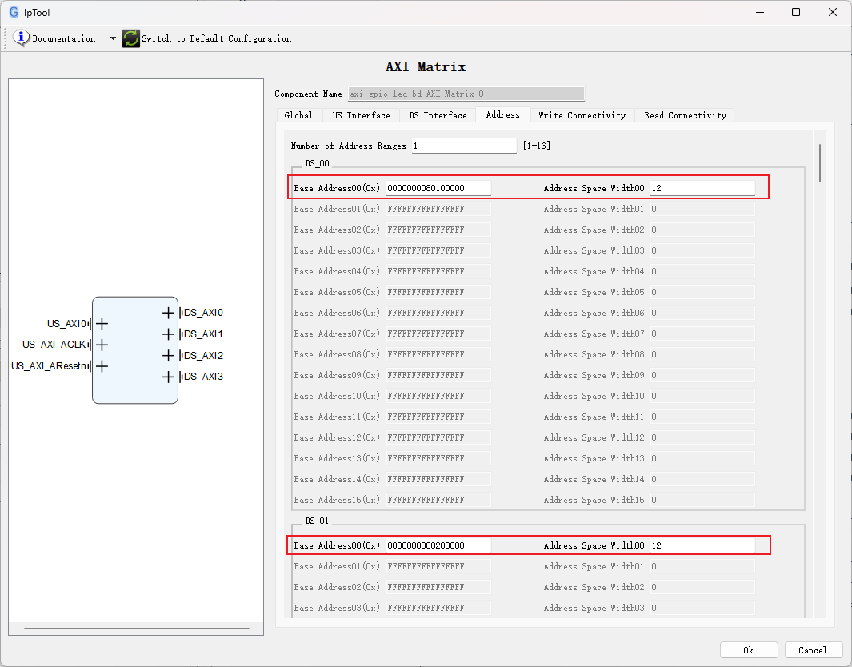Expand the DS_AXI3 port plus icon
This screenshot has width=852, height=667.
click(x=168, y=377)
